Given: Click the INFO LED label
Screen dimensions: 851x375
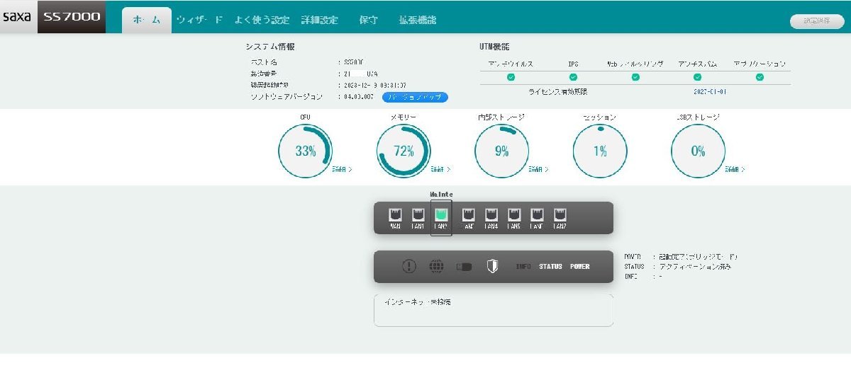Looking at the screenshot, I should click(x=523, y=267).
